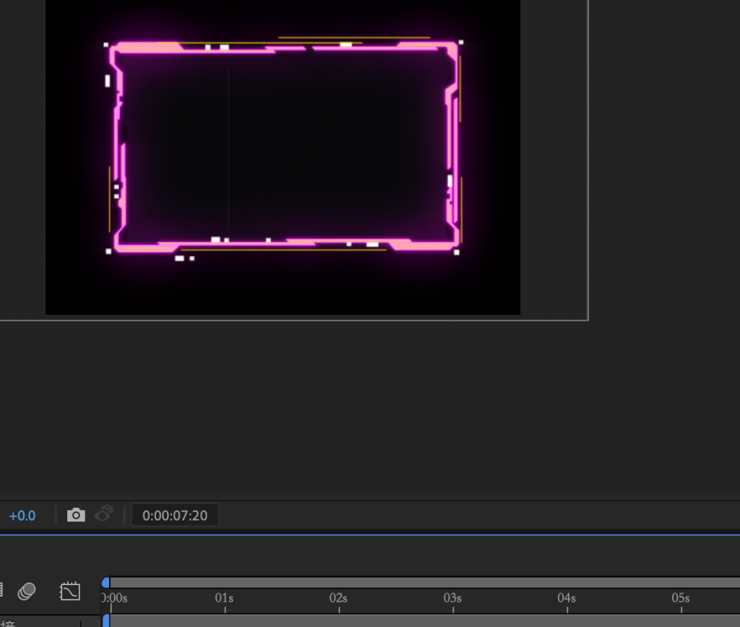Enable motion blur with the overlapping circles icon
The height and width of the screenshot is (627, 740).
coord(27,591)
